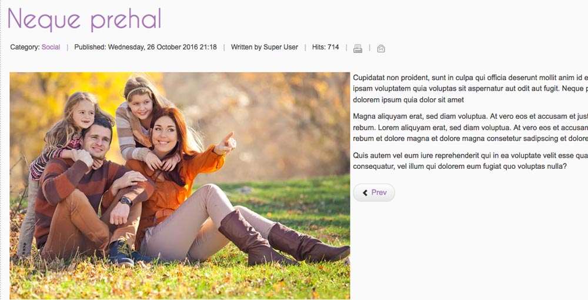This screenshot has height=300, width=588.
Task: Click the email article envelope icon
Action: pos(381,48)
